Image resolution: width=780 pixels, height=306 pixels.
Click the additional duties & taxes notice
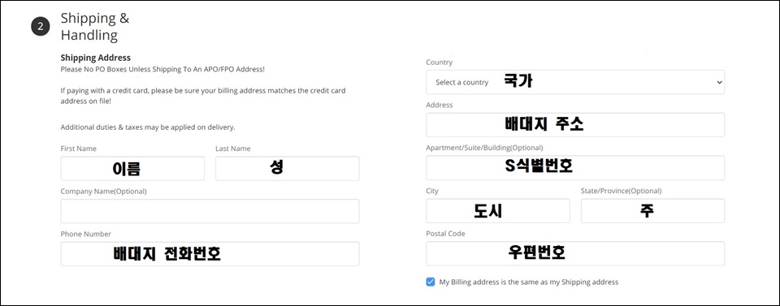148,127
